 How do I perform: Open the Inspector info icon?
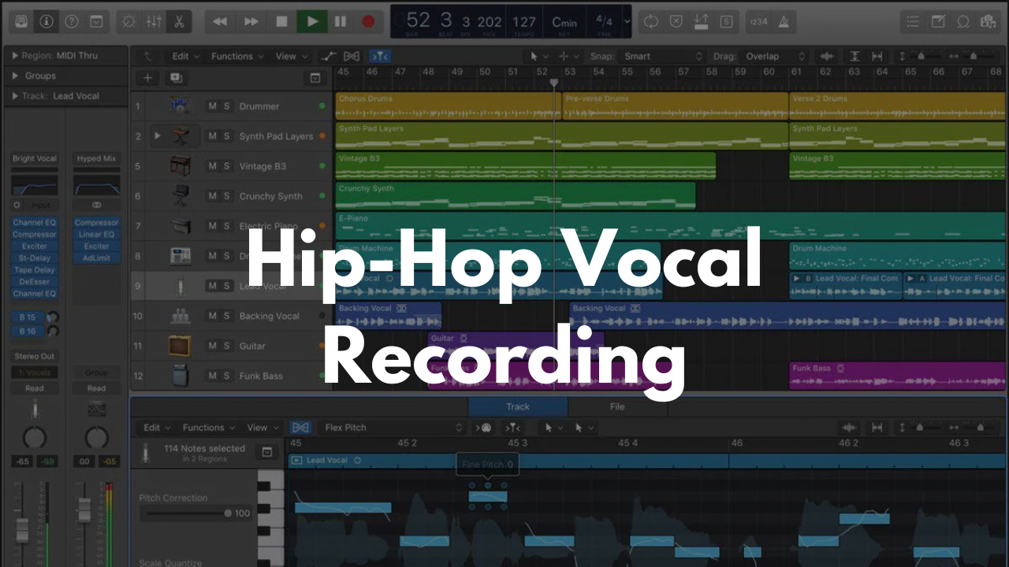[46, 21]
